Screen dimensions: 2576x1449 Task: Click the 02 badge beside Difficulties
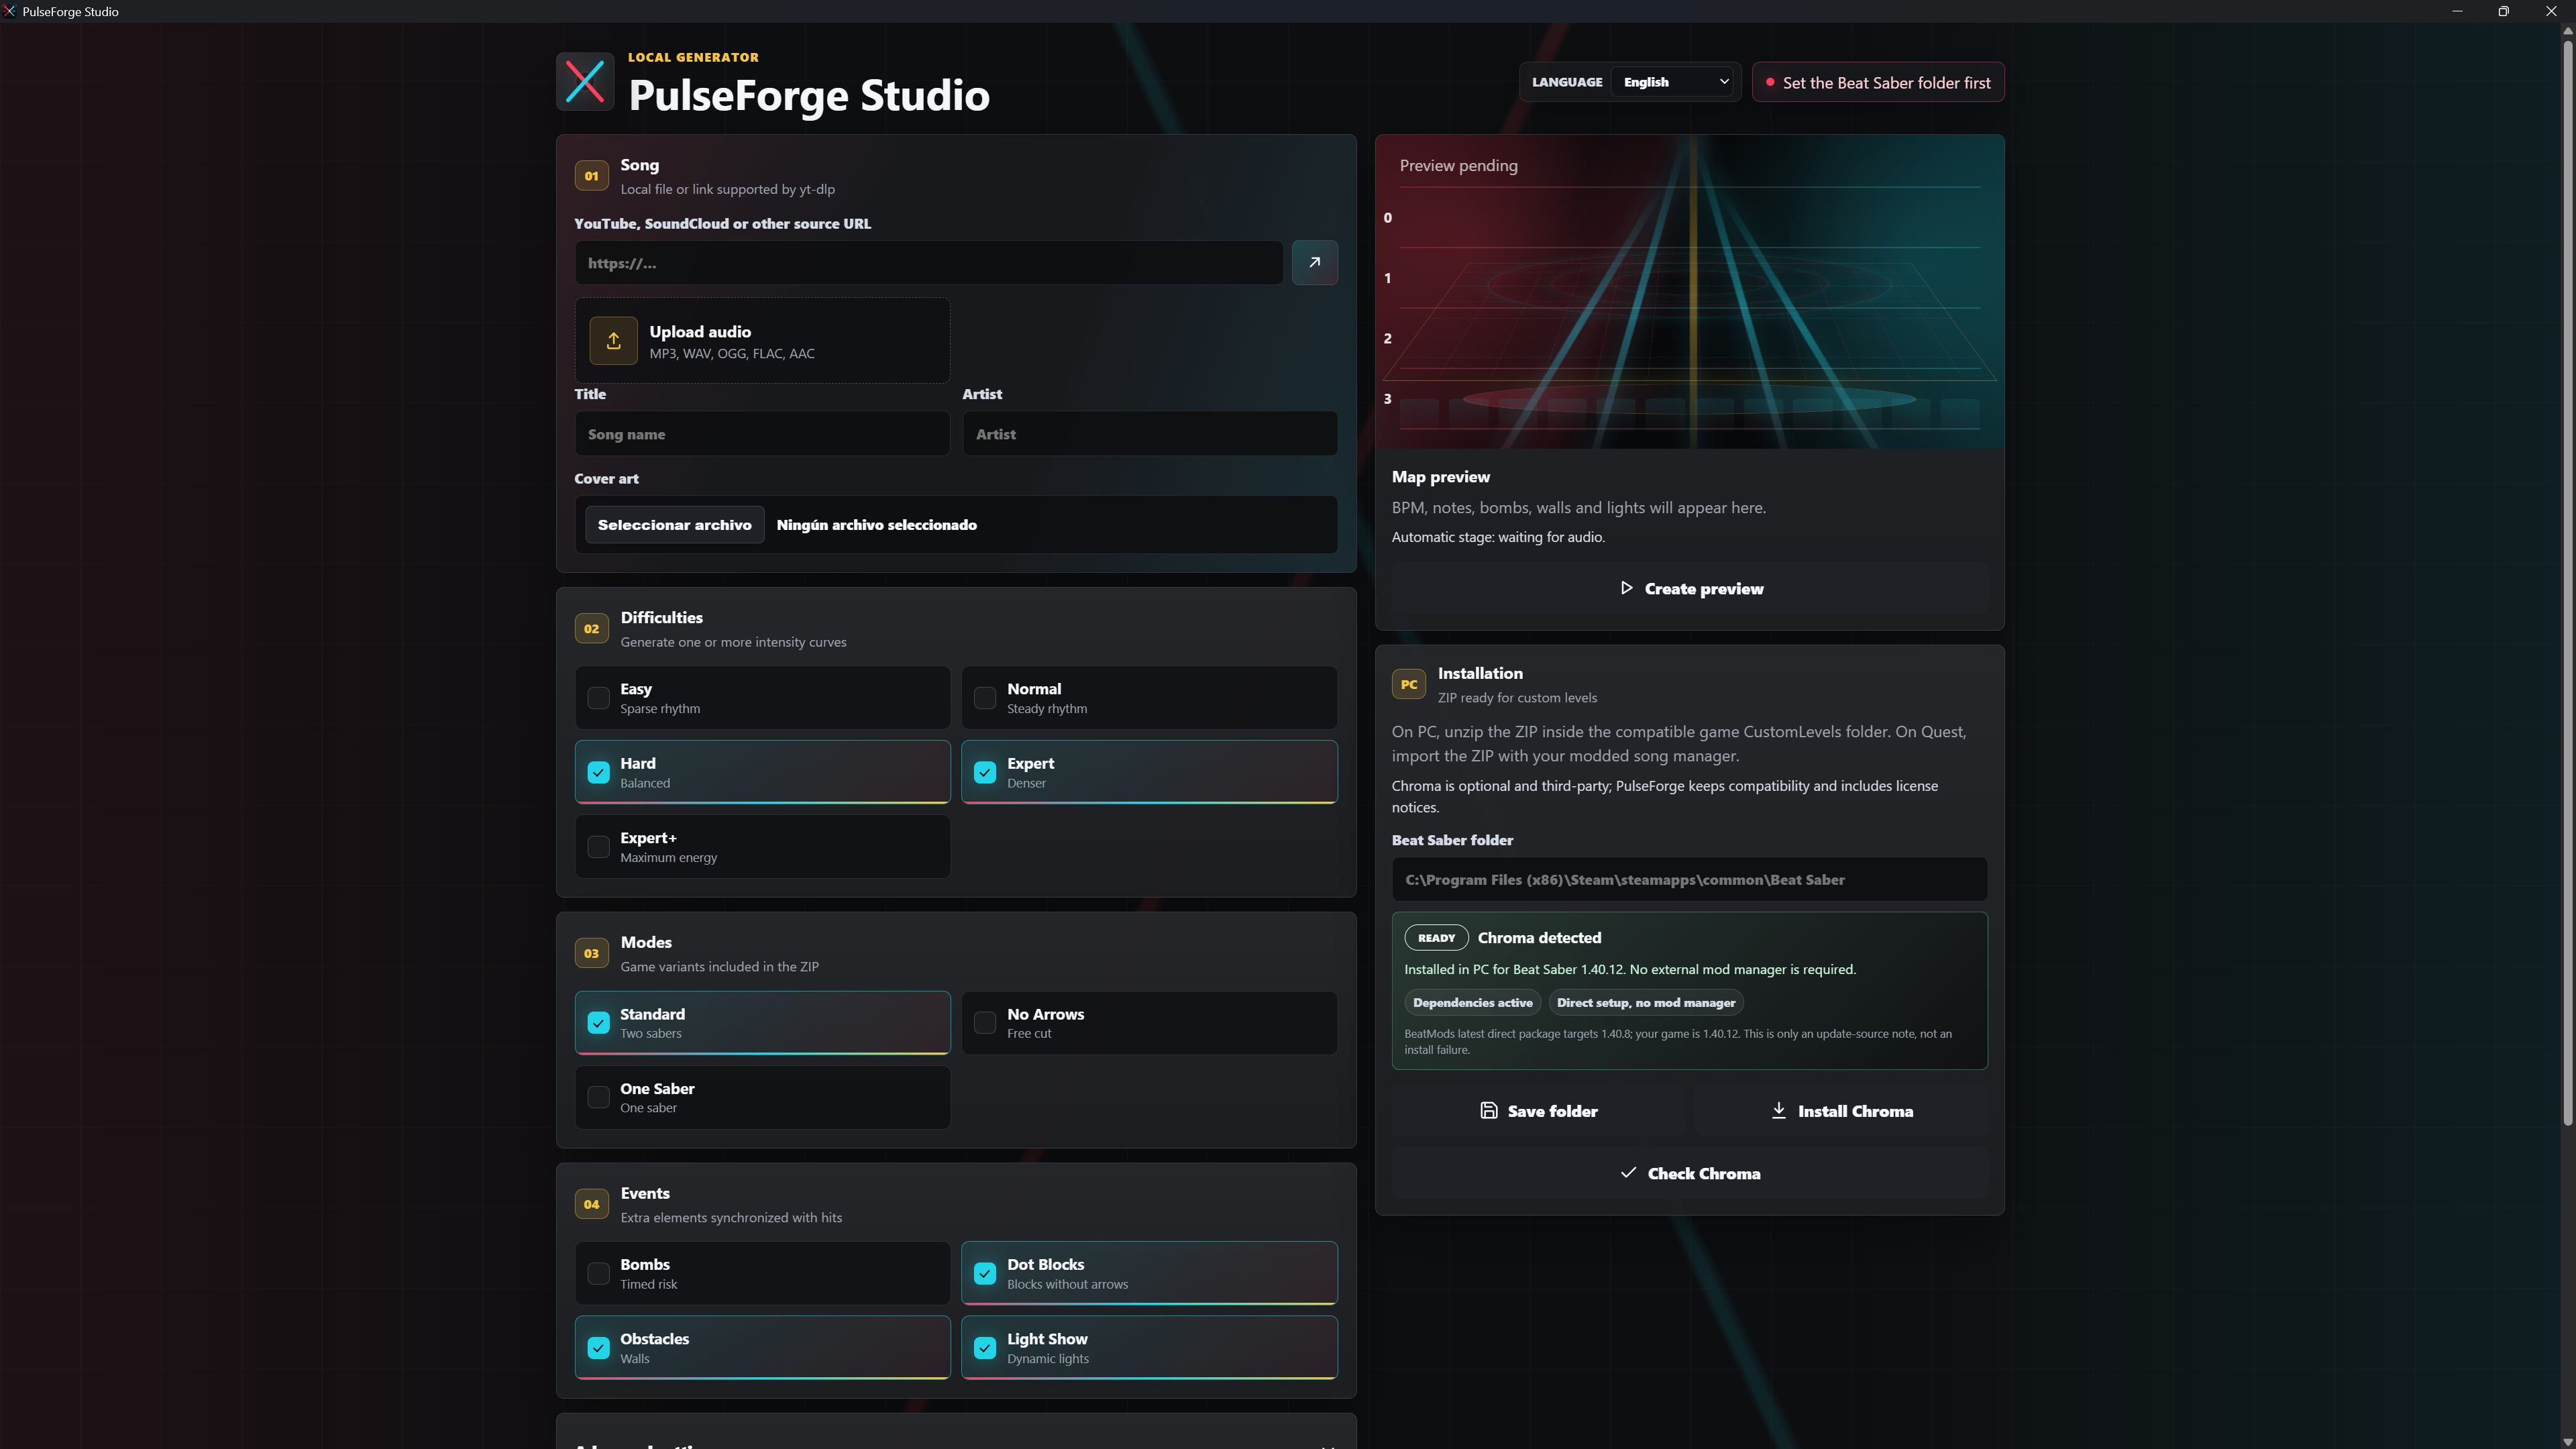(x=591, y=629)
